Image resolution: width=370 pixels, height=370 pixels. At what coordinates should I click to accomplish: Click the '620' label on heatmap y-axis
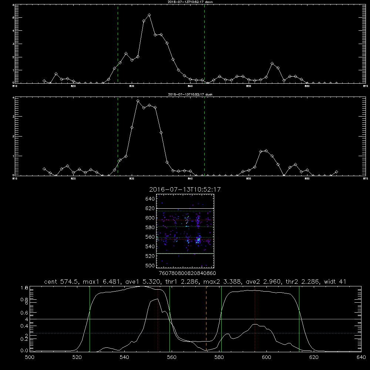150,208
